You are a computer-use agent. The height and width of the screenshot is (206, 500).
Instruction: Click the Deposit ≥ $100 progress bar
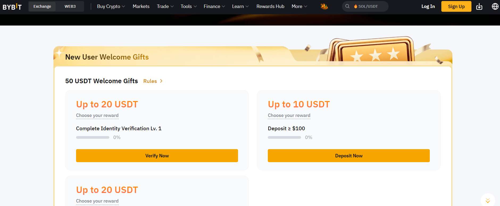(x=284, y=137)
